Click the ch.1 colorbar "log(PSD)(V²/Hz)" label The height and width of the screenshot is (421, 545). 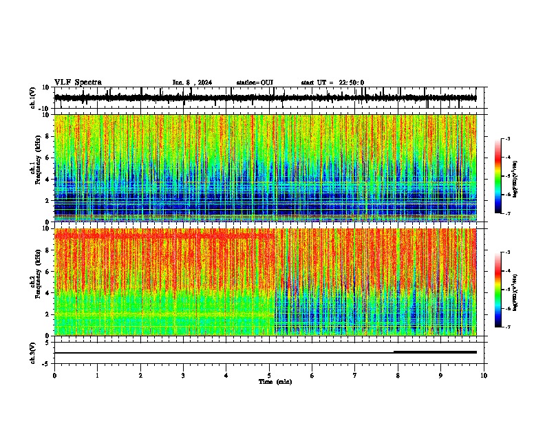click(x=515, y=179)
